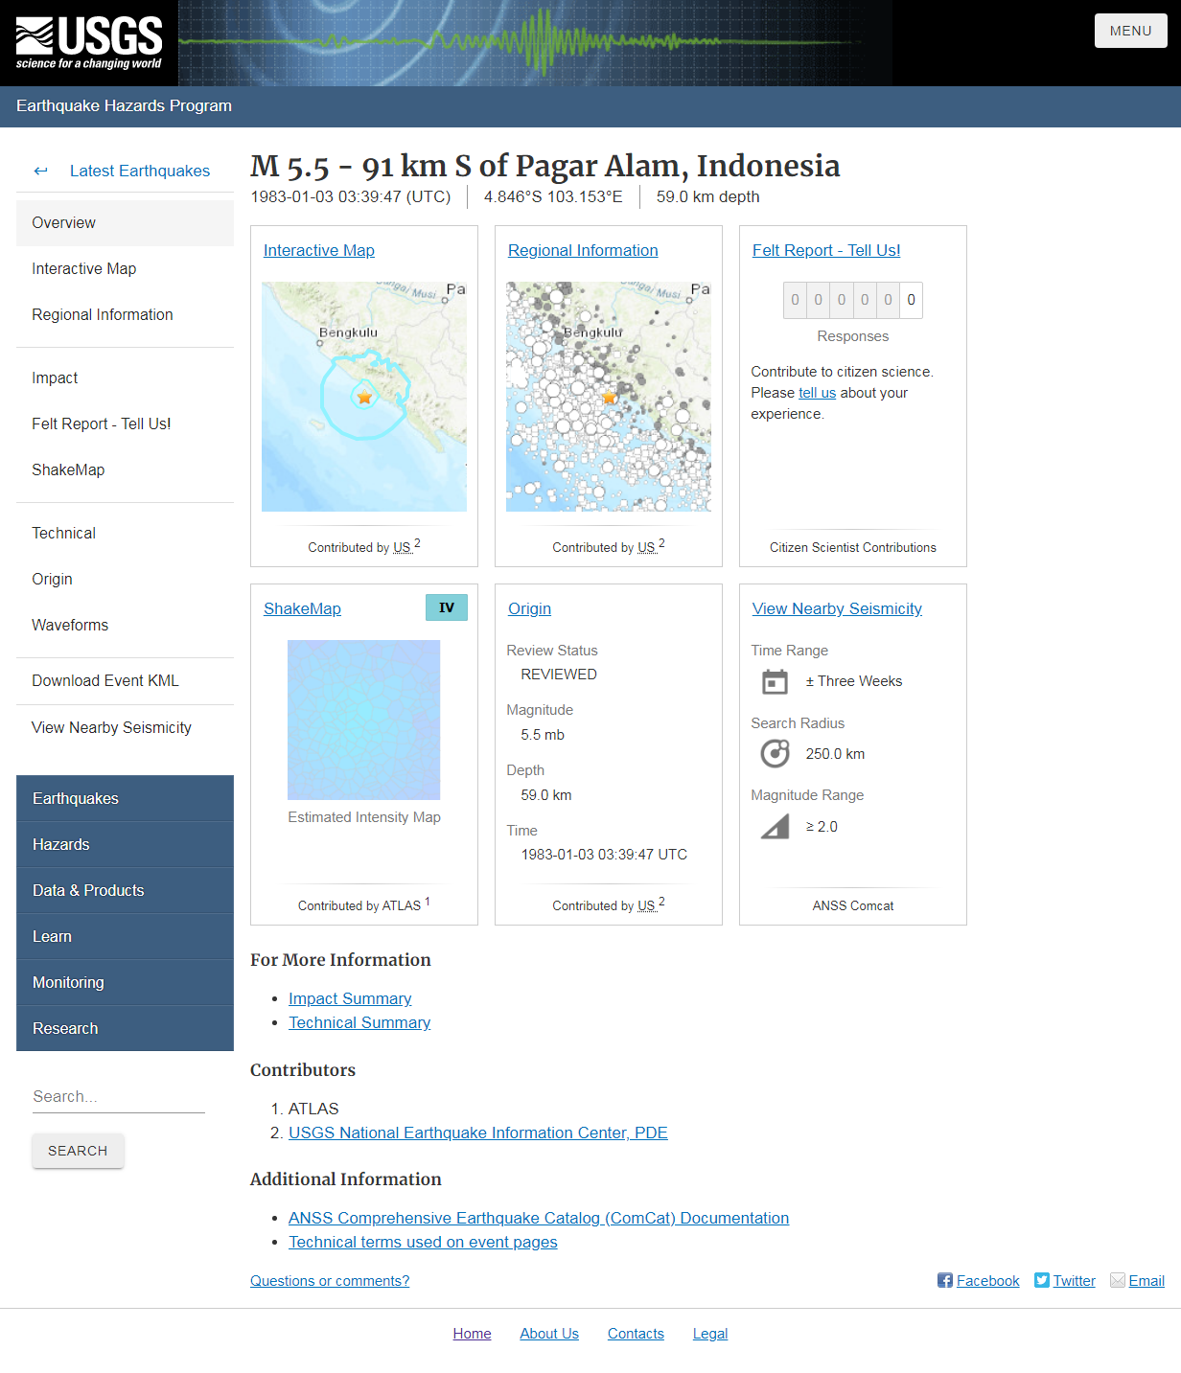
Task: Click the Regional Information map thumbnail
Action: pos(609,397)
